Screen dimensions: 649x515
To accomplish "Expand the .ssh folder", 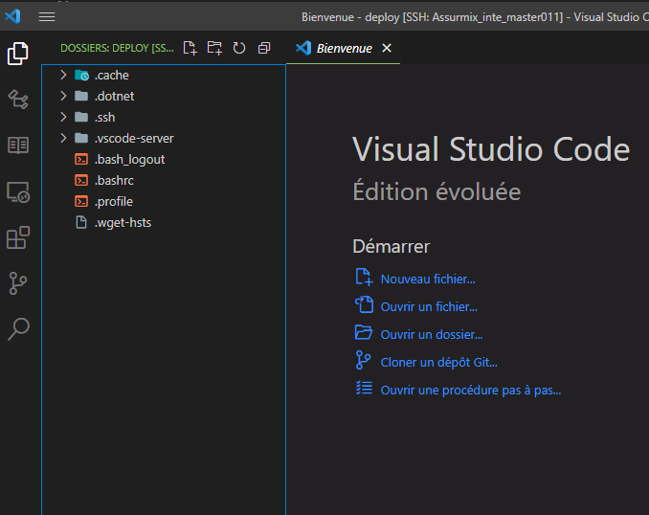I will (x=104, y=118).
